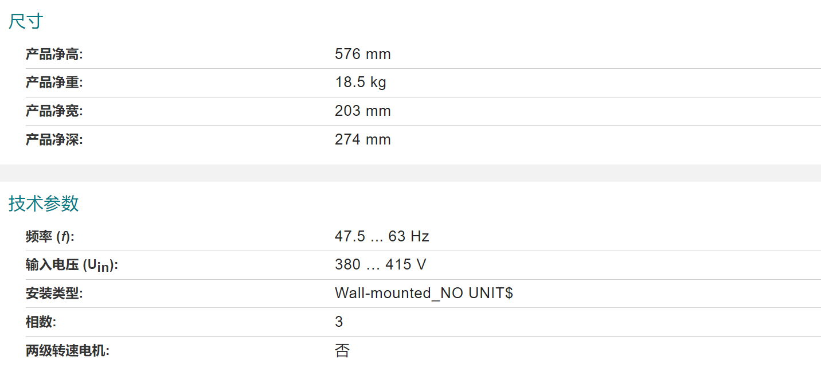Click the 576 mm height value
This screenshot has width=821, height=375.
tap(363, 54)
